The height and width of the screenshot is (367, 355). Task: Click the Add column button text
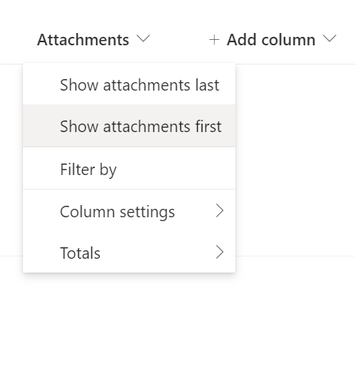271,40
